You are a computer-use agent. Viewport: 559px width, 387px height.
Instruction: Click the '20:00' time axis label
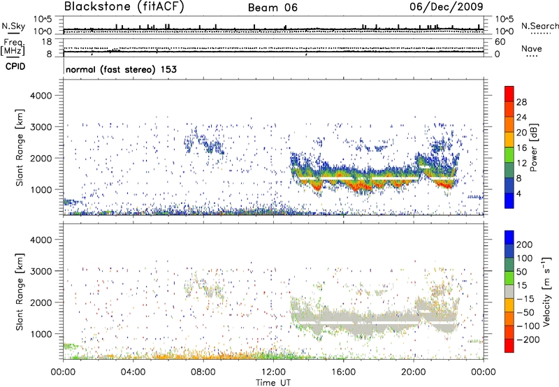pyautogui.click(x=414, y=372)
